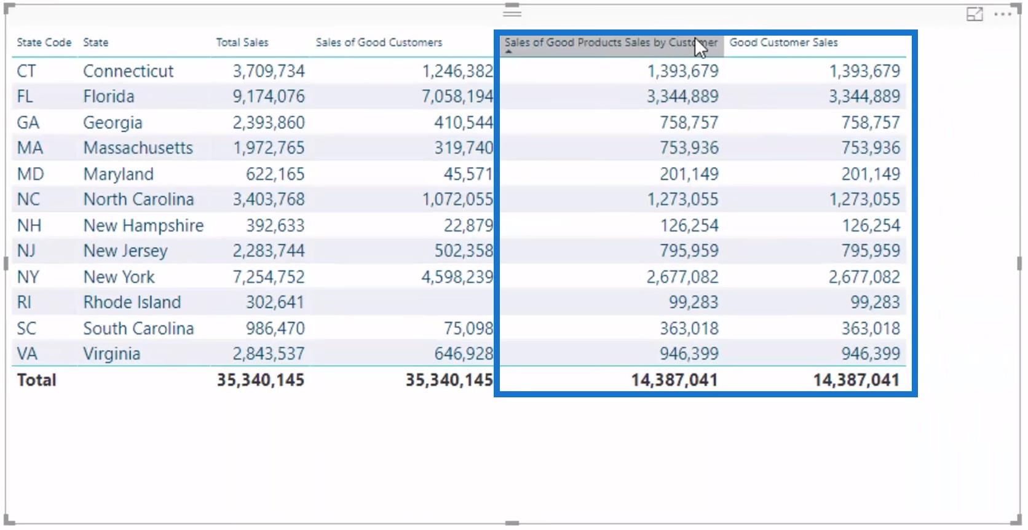Select the Massachusetts state cell

click(138, 148)
